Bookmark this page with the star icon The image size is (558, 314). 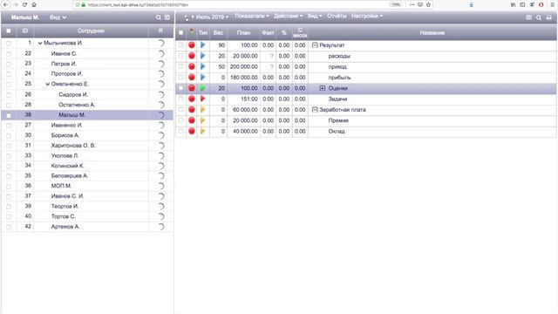point(428,4)
